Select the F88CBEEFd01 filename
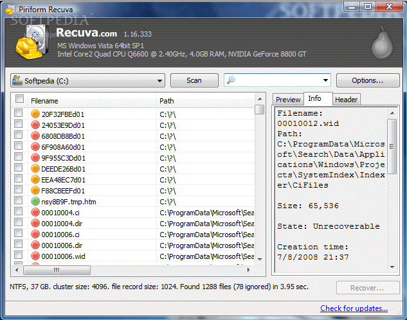407x320 pixels. (x=63, y=191)
